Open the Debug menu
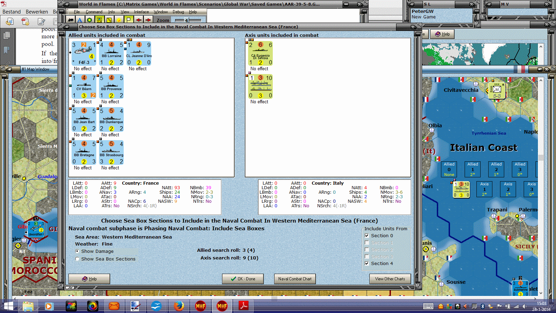This screenshot has height=313, width=556. click(x=178, y=12)
